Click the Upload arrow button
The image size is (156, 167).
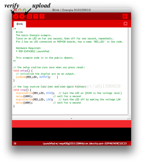click(22, 17)
